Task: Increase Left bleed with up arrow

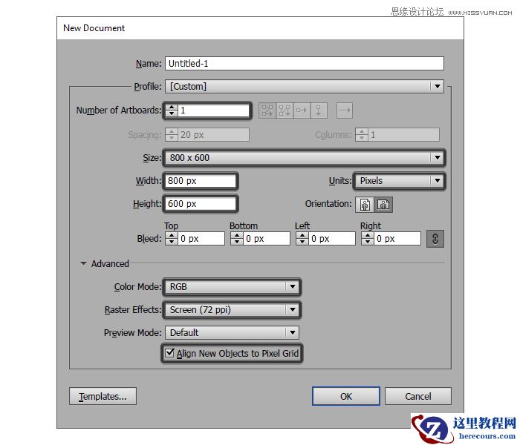Action: click(302, 235)
